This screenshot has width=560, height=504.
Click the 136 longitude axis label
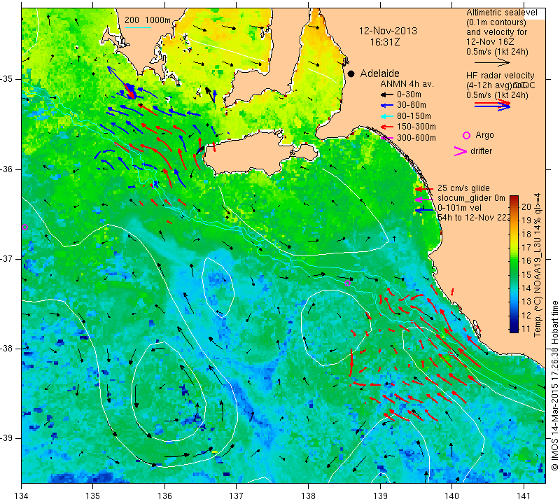(164, 496)
